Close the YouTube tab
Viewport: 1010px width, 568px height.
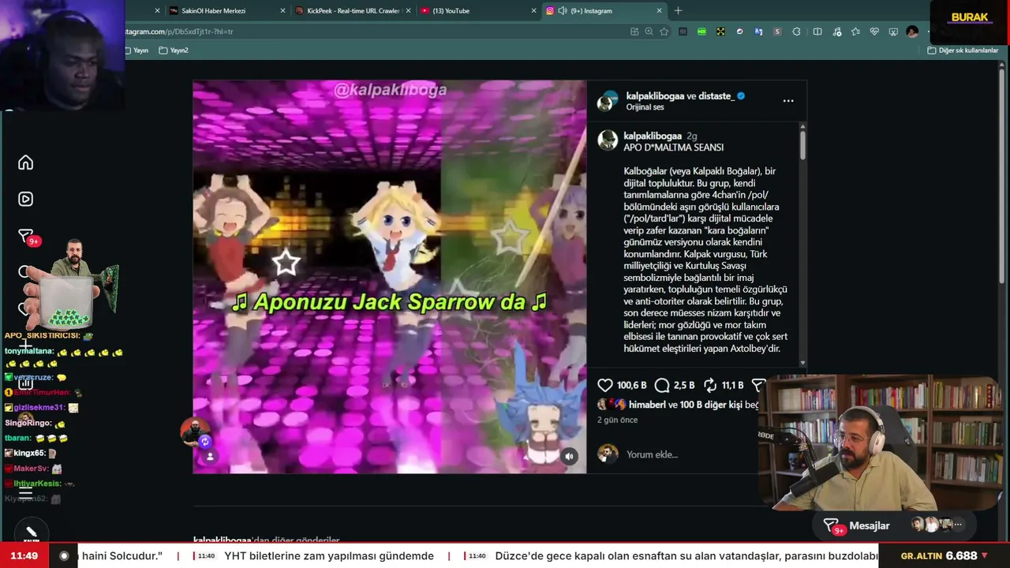534,11
